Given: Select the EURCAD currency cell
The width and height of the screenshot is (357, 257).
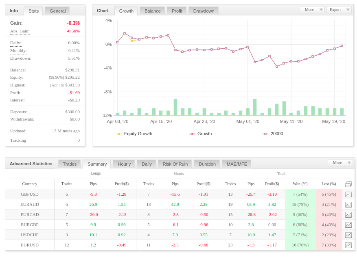Looking at the screenshot, I should point(30,215).
